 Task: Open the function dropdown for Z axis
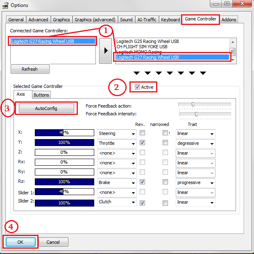point(117,153)
